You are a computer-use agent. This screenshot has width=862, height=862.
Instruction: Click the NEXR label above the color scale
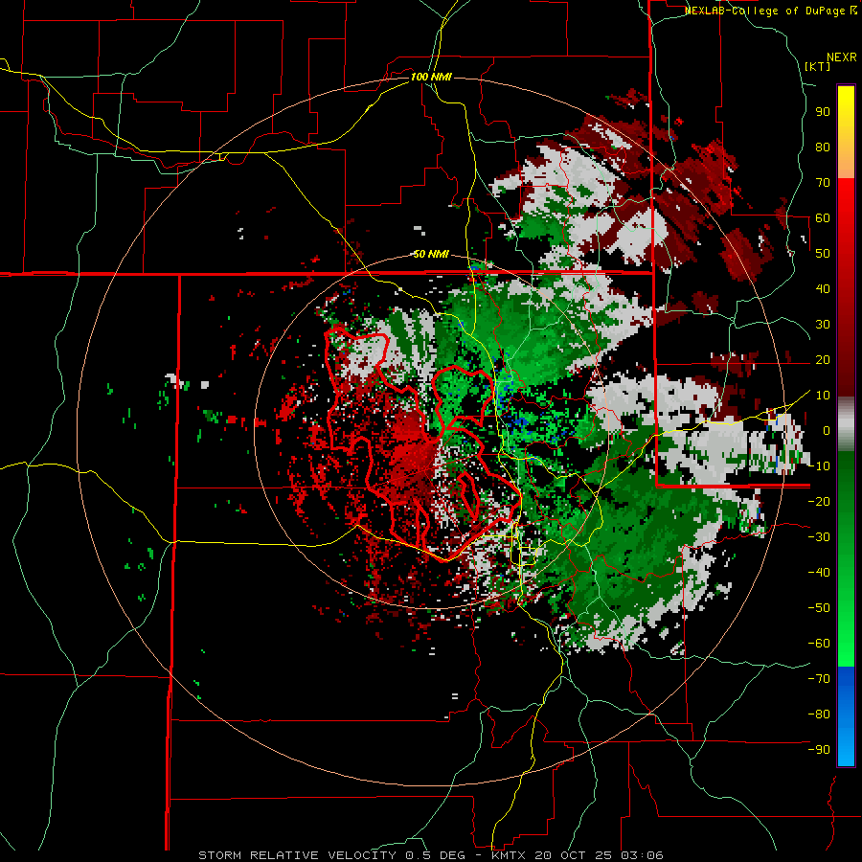point(842,57)
